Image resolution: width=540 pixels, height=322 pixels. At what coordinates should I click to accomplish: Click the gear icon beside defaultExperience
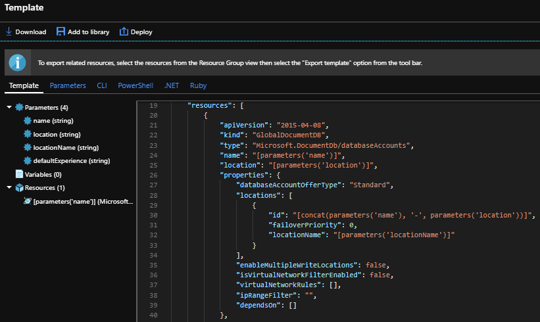[27, 160]
